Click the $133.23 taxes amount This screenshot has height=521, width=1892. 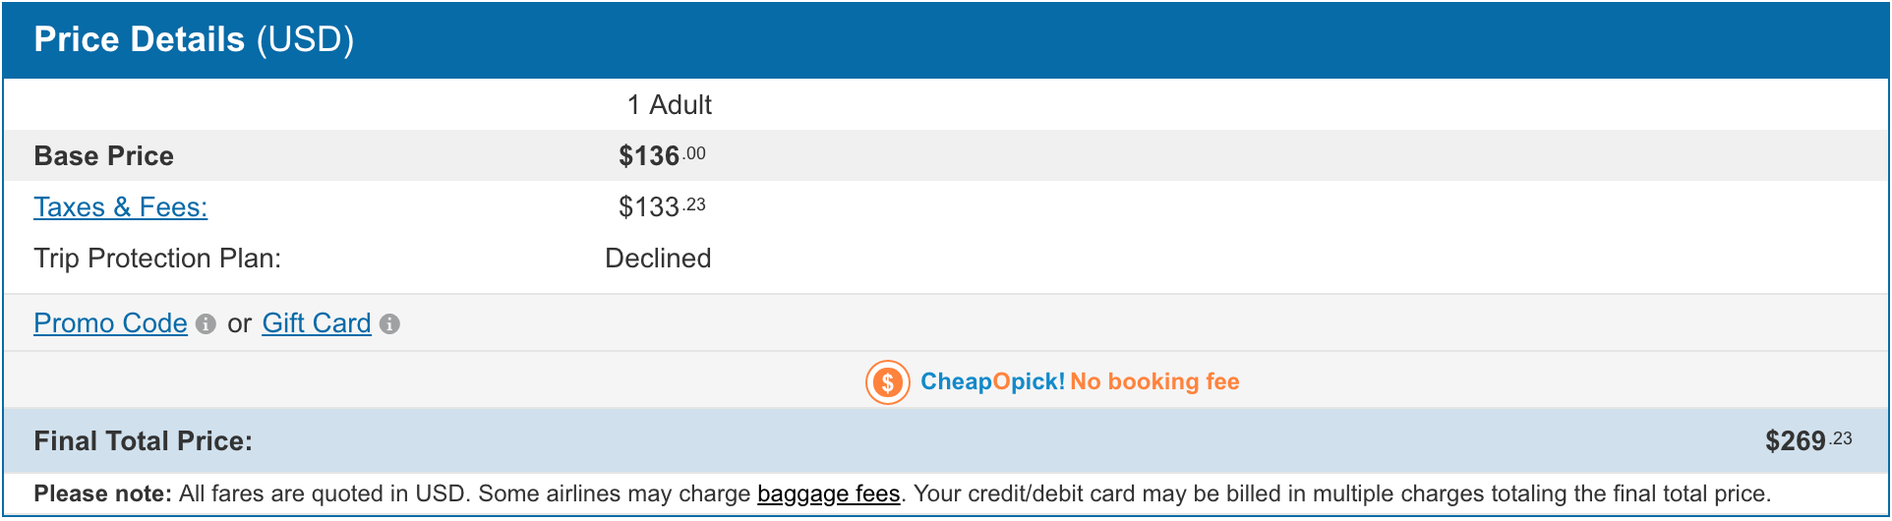661,207
